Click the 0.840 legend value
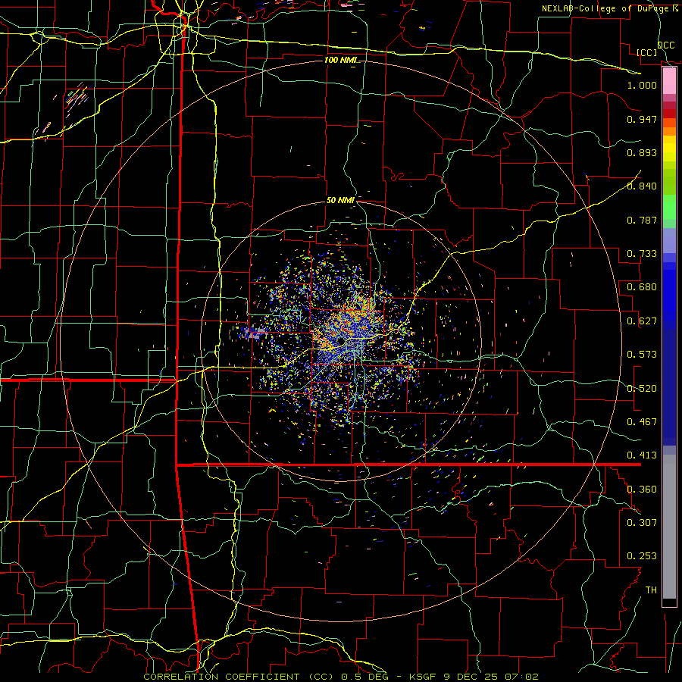 point(642,186)
